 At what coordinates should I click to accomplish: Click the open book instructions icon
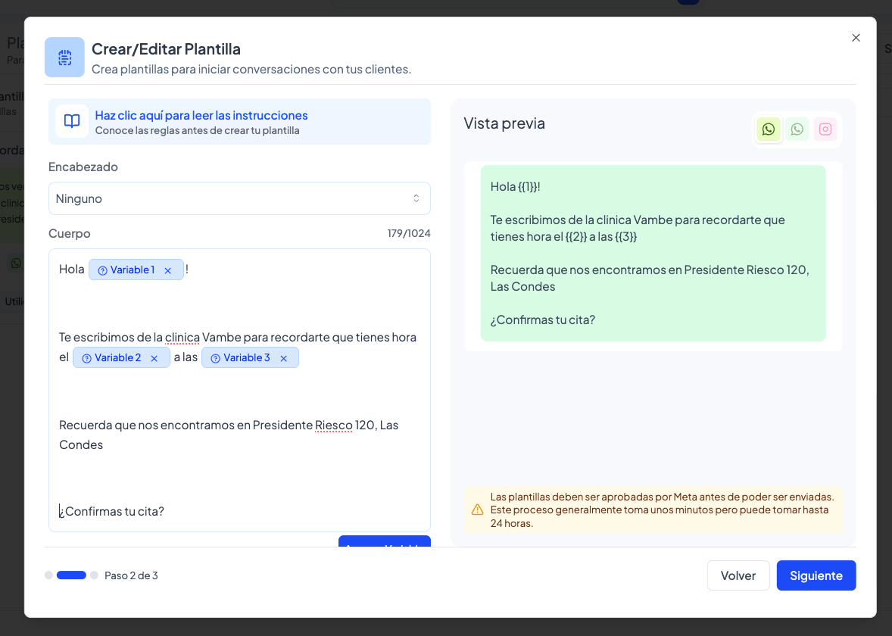click(x=72, y=121)
